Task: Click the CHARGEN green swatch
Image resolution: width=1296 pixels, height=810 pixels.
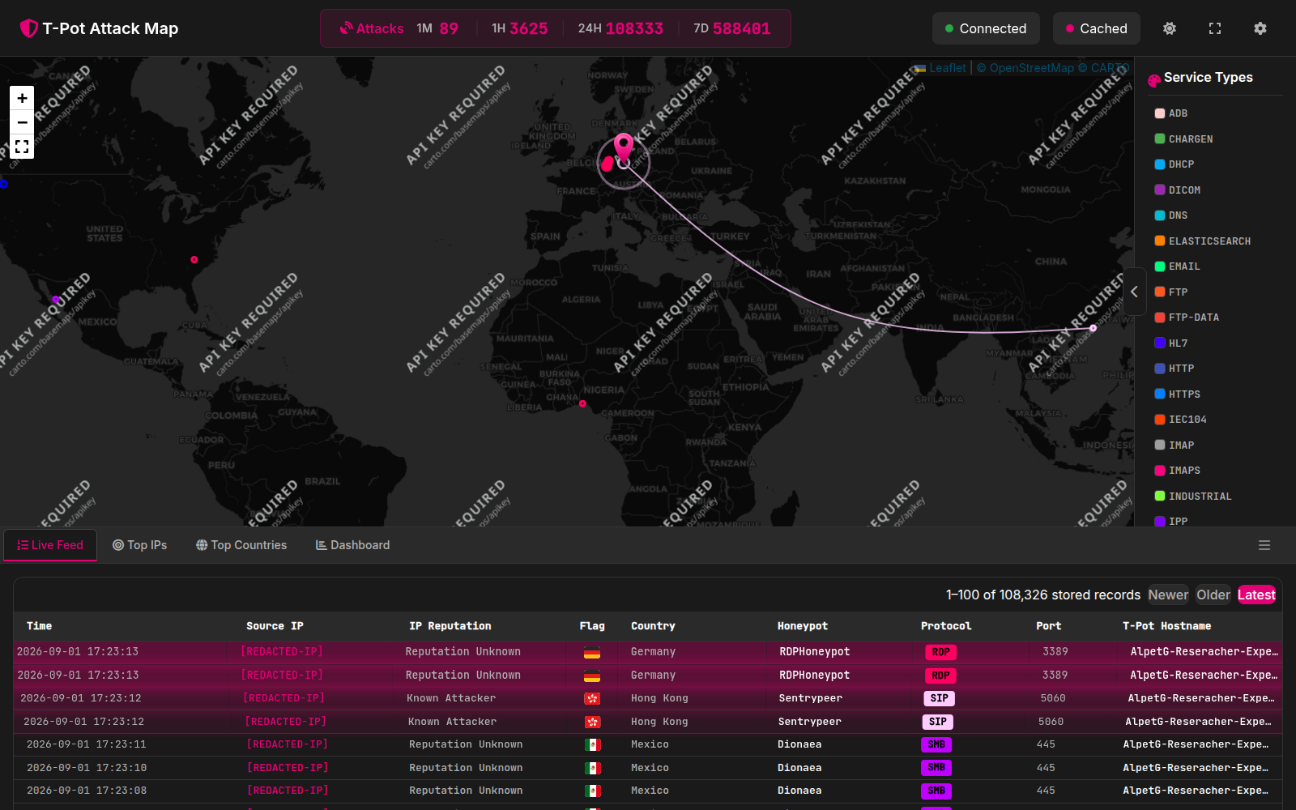Action: tap(1160, 139)
